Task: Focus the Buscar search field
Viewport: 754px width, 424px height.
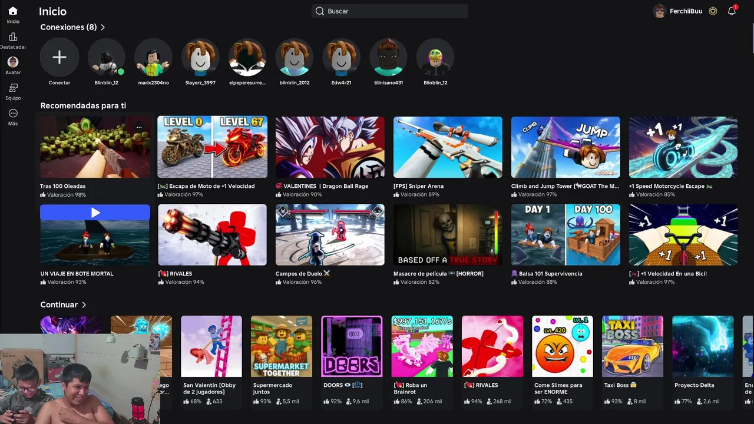Action: 390,11
